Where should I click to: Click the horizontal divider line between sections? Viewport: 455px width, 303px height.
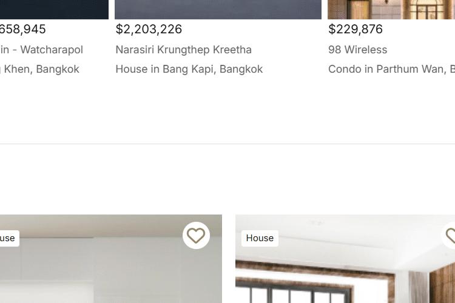pos(227,144)
